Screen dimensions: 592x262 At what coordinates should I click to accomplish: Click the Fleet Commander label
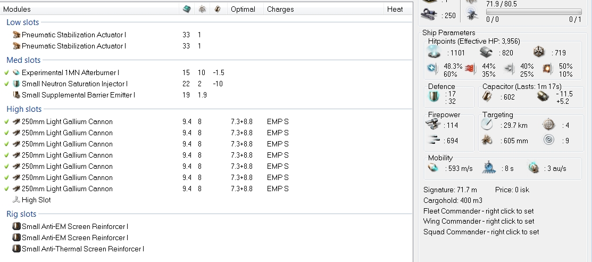pos(479,211)
